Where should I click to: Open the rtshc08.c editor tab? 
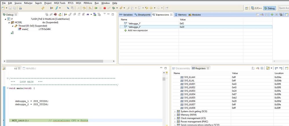29,68
